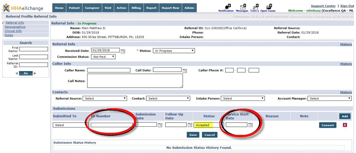Open the Home menu
Screen dimensions: 356x153
coord(59,8)
